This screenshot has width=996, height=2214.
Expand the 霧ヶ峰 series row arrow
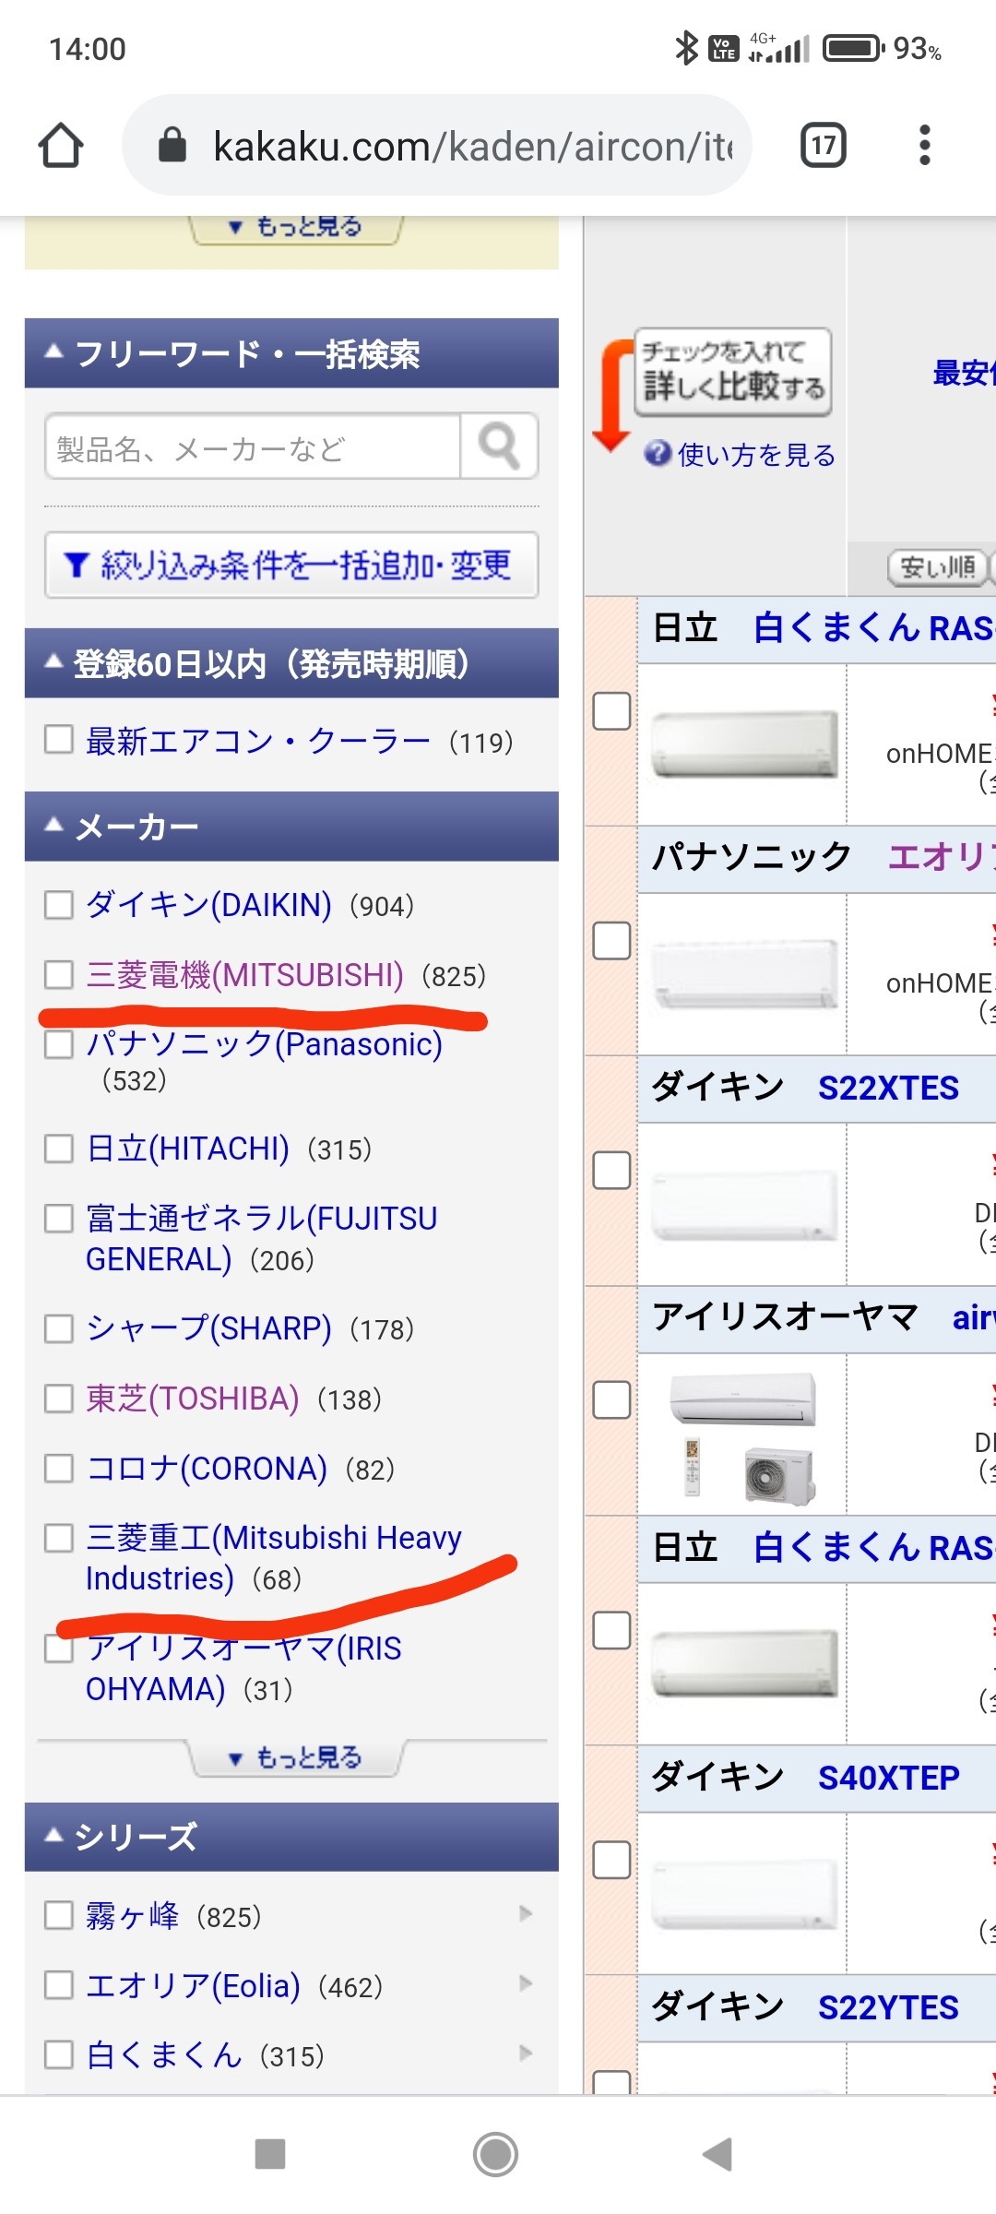click(x=526, y=1913)
